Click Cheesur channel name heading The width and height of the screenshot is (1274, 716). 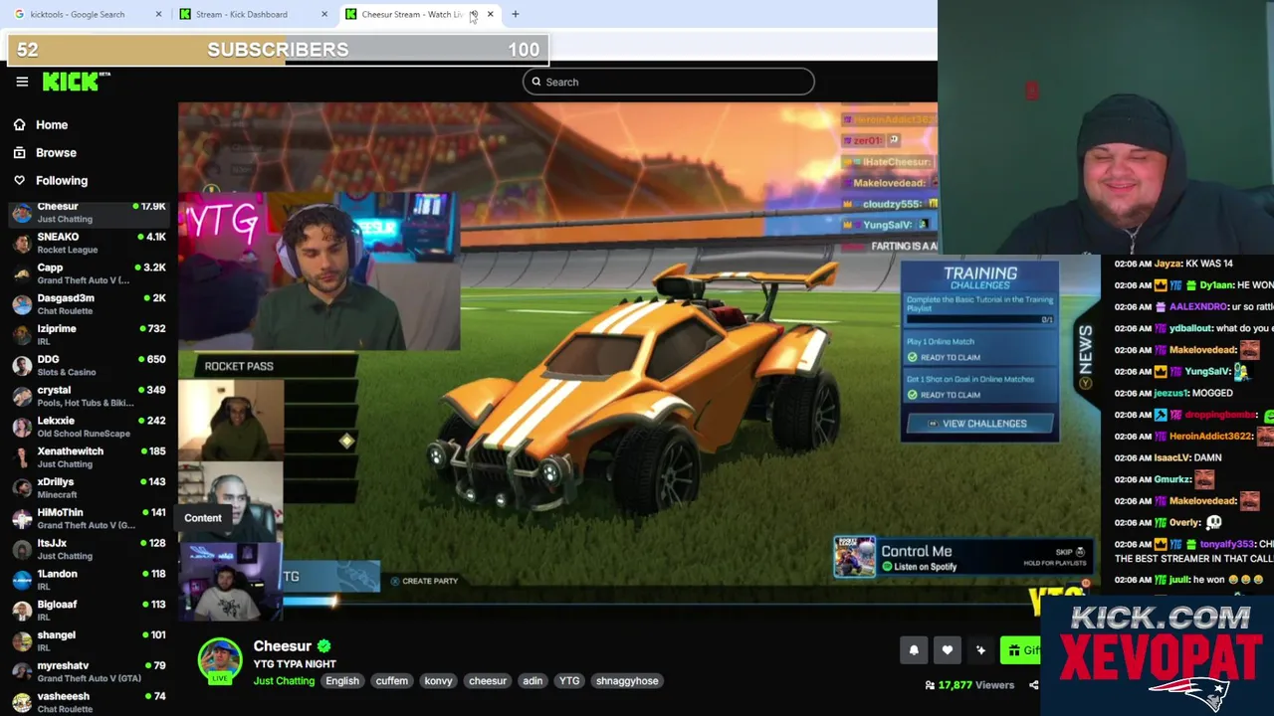[x=283, y=646]
